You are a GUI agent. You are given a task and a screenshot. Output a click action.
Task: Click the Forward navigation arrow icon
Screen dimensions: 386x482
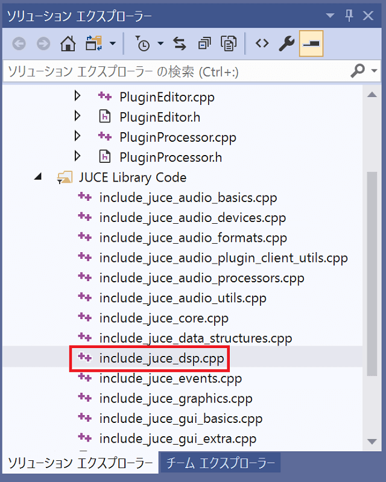(x=43, y=43)
